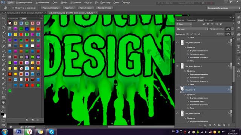241x135 pixels.
Task: Switch to the Свойства tab
Action: click(x=180, y=20)
